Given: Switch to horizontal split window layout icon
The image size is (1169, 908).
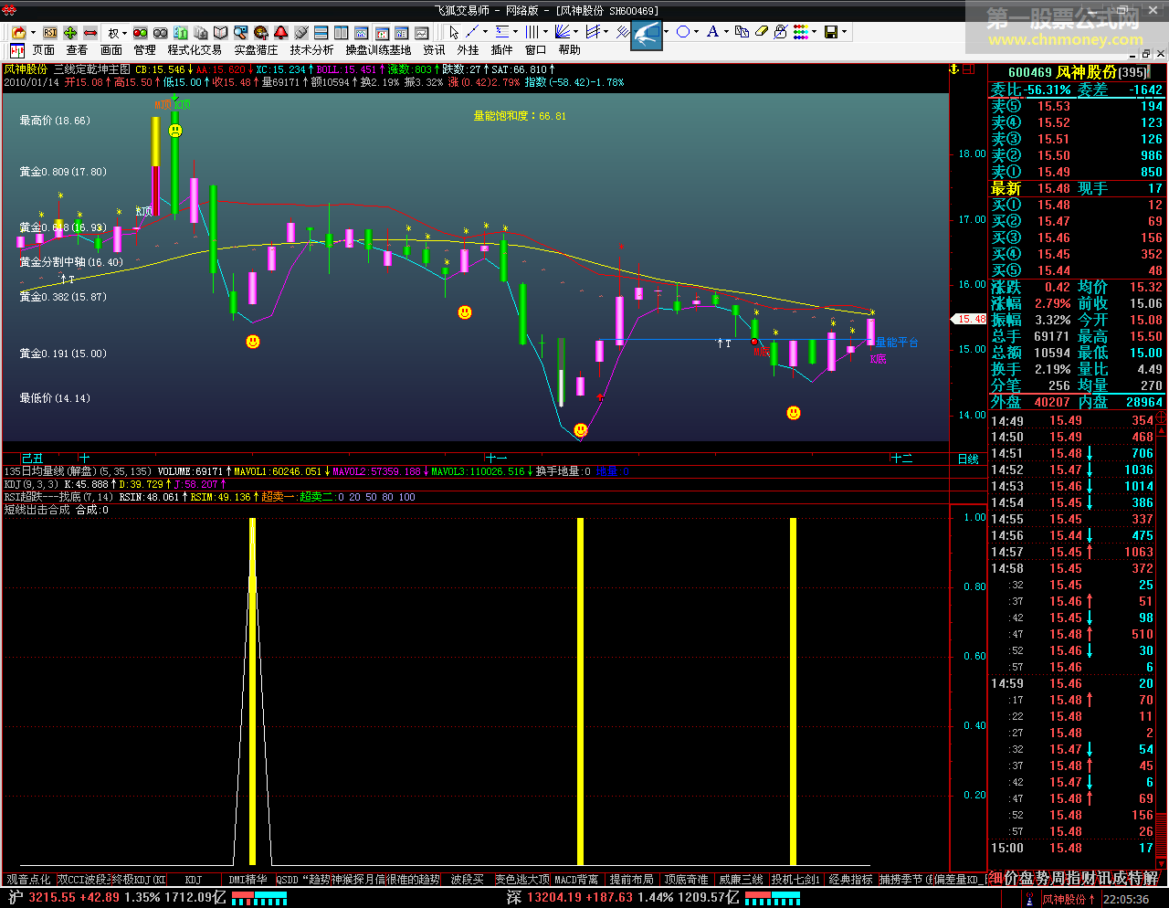Looking at the screenshot, I should [x=321, y=32].
